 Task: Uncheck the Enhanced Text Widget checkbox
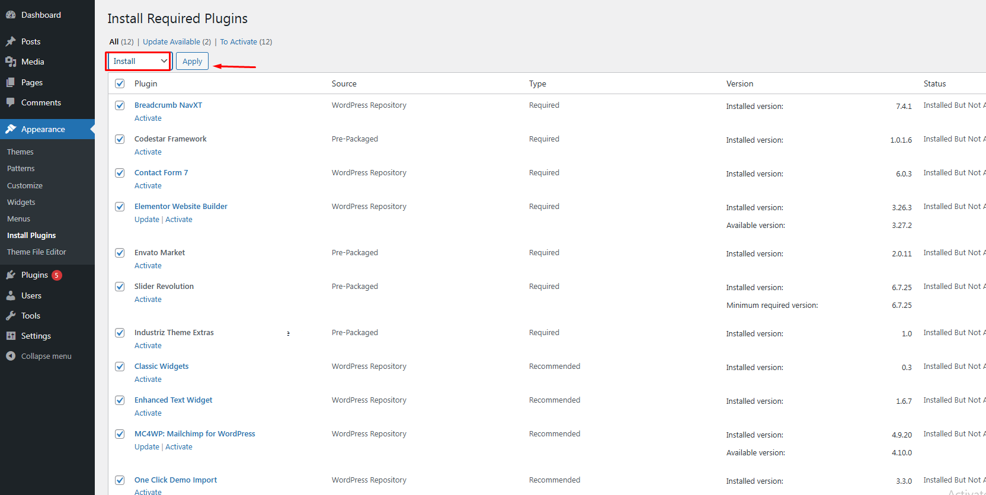point(120,400)
